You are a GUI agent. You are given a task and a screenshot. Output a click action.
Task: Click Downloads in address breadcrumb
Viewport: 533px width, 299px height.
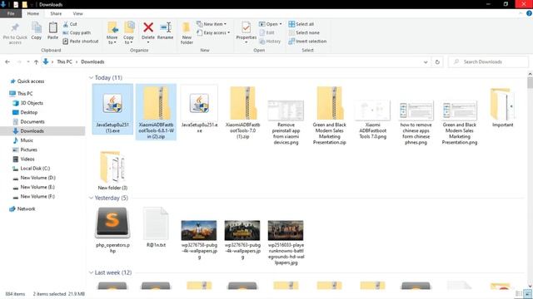tap(92, 61)
